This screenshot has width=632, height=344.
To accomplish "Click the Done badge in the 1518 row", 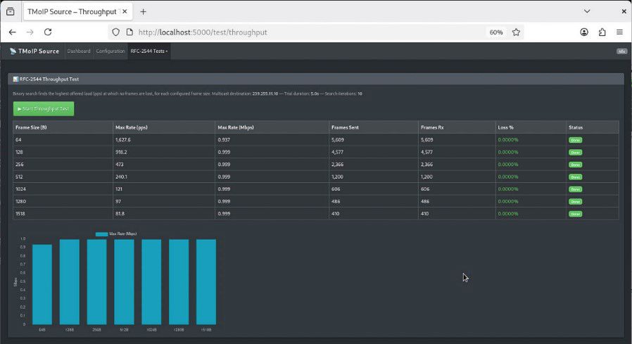I will [x=575, y=214].
